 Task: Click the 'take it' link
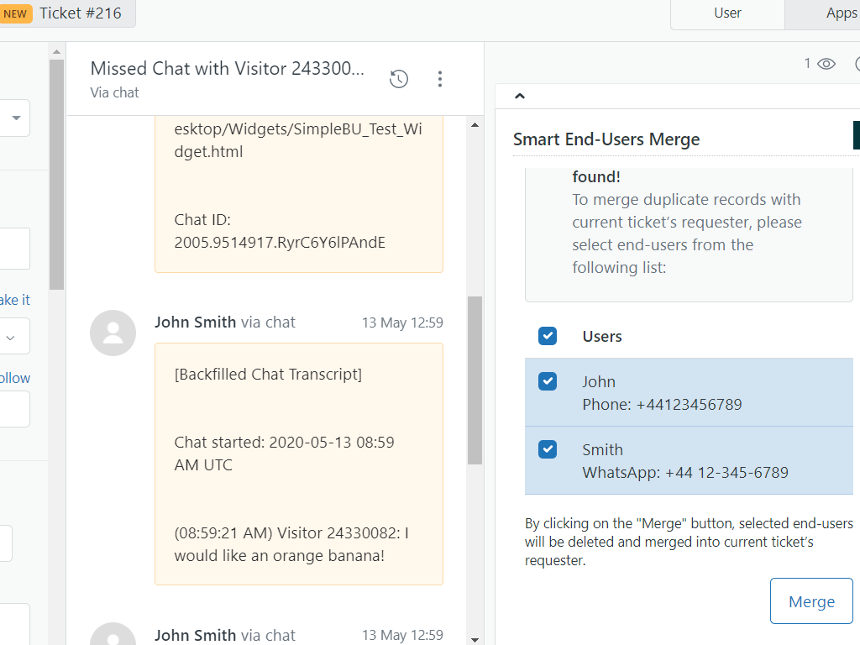coord(15,300)
